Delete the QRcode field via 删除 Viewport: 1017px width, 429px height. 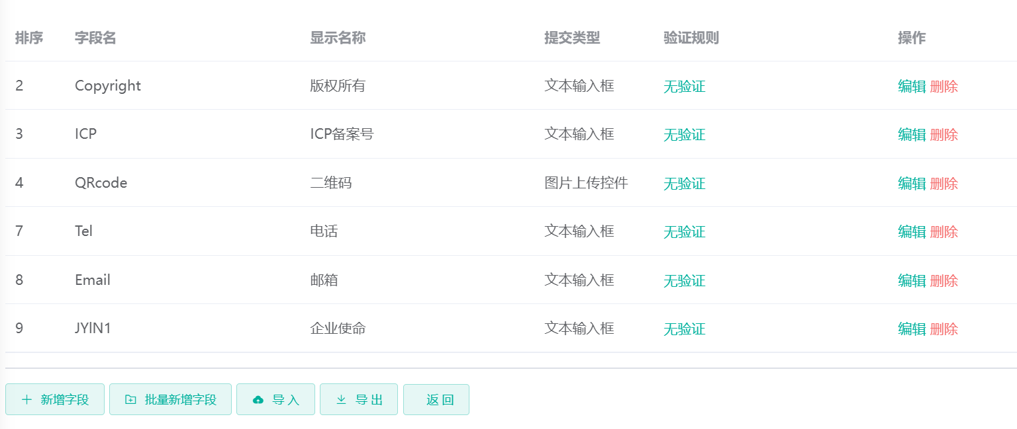944,183
